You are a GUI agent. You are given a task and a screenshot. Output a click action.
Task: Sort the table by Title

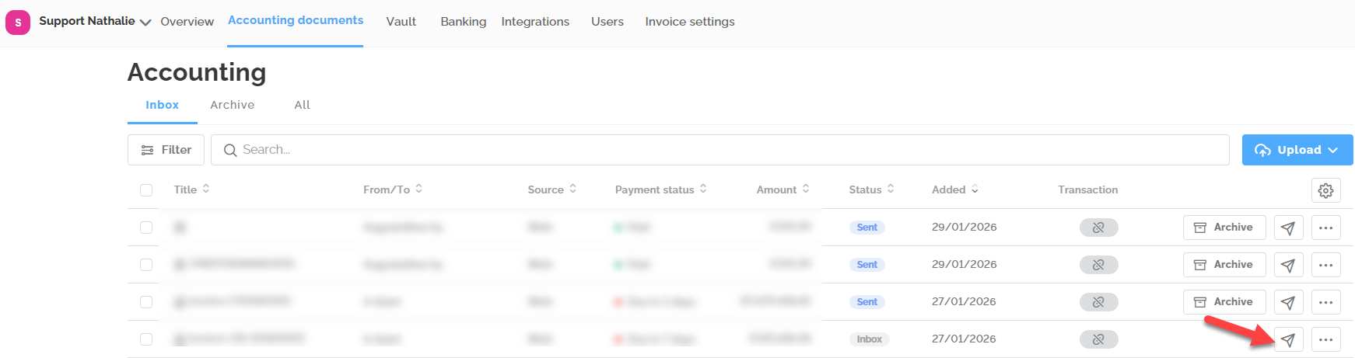(192, 189)
